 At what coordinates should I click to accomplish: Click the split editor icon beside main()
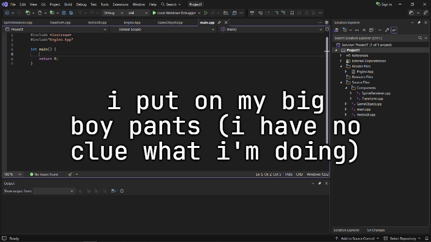327,29
